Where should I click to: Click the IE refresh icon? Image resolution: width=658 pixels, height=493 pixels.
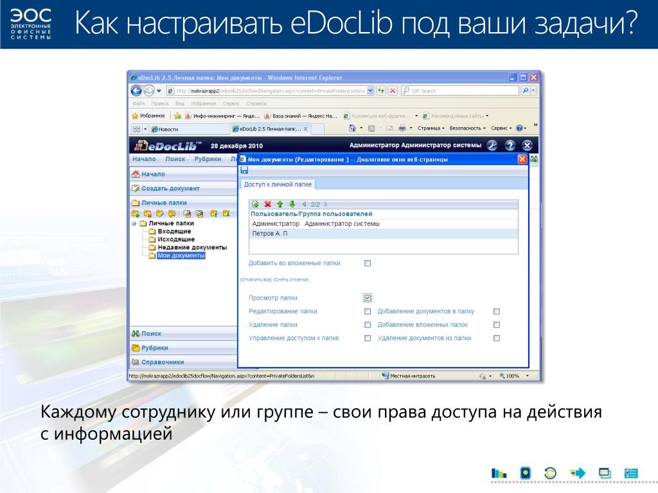(381, 91)
